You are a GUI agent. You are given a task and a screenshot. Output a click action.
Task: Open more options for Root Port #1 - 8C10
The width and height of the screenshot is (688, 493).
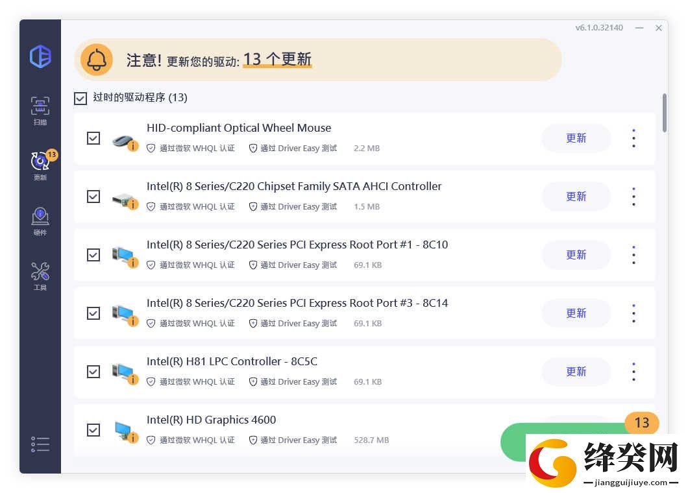(x=633, y=255)
